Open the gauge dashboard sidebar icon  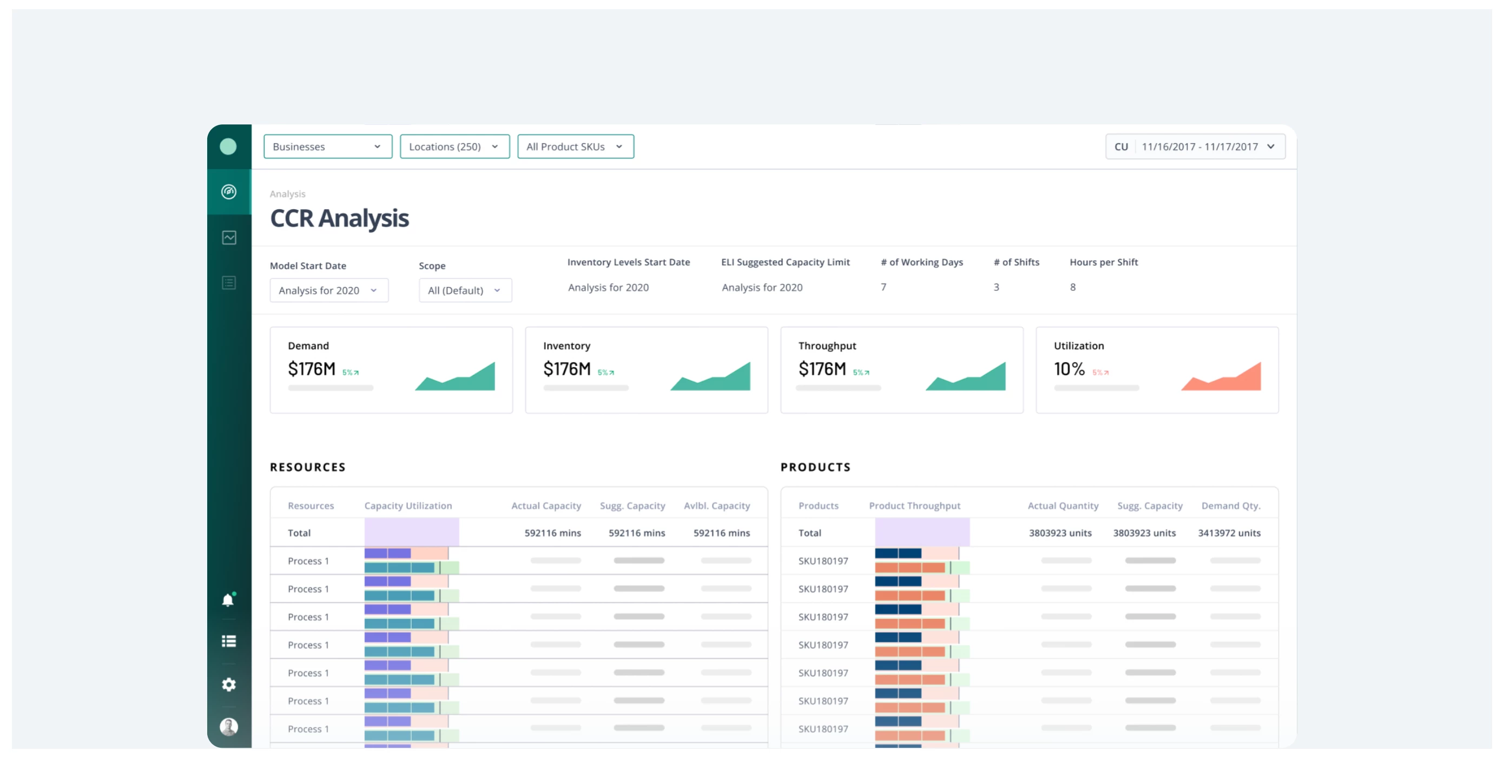coord(229,192)
